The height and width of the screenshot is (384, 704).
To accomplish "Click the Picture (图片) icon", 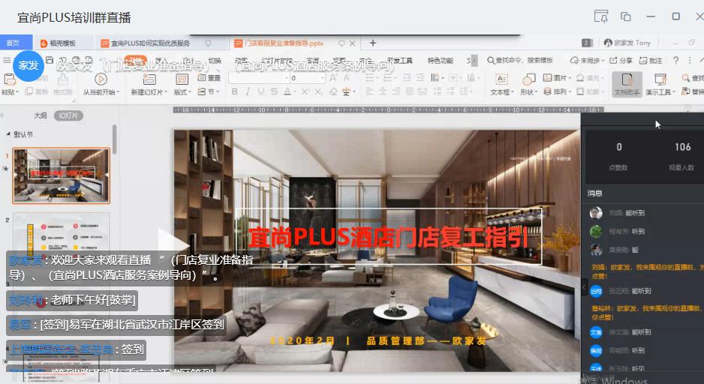I will click(547, 78).
